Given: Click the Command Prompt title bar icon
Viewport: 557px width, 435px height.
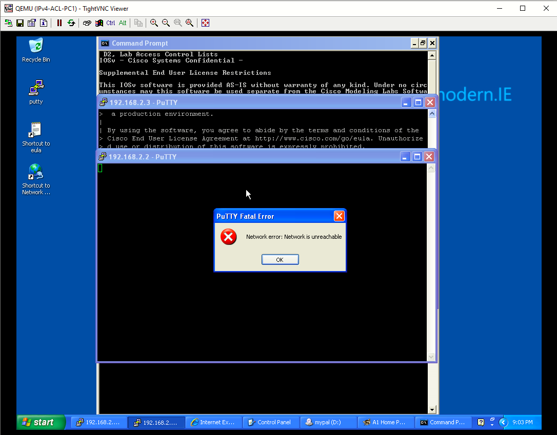Looking at the screenshot, I should pyautogui.click(x=105, y=43).
